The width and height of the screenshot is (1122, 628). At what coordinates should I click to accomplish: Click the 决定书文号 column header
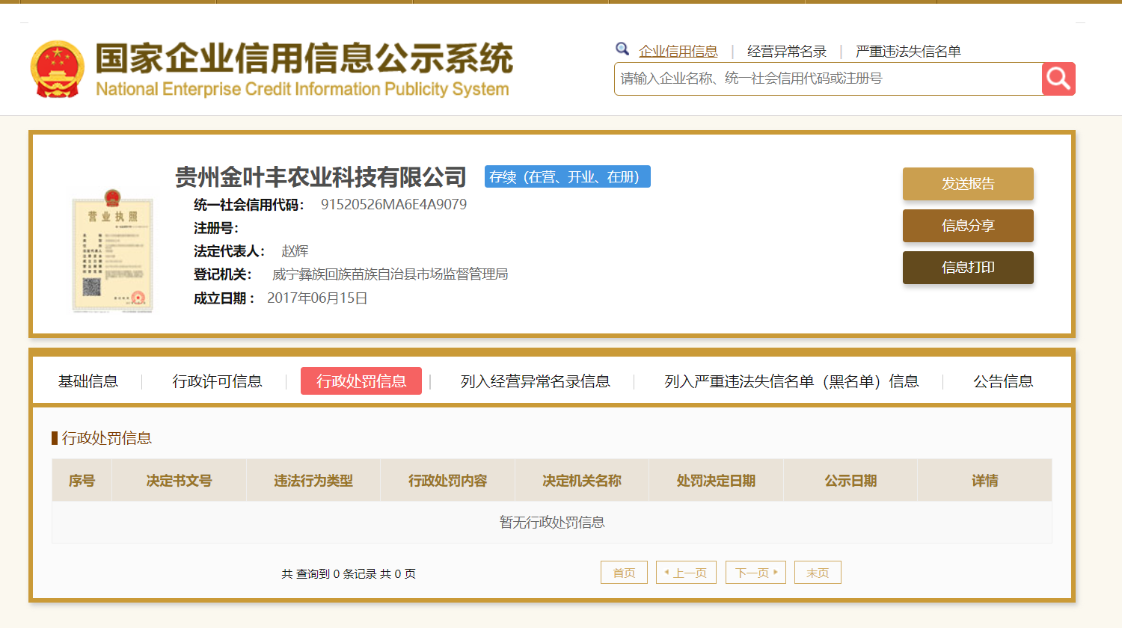[180, 481]
